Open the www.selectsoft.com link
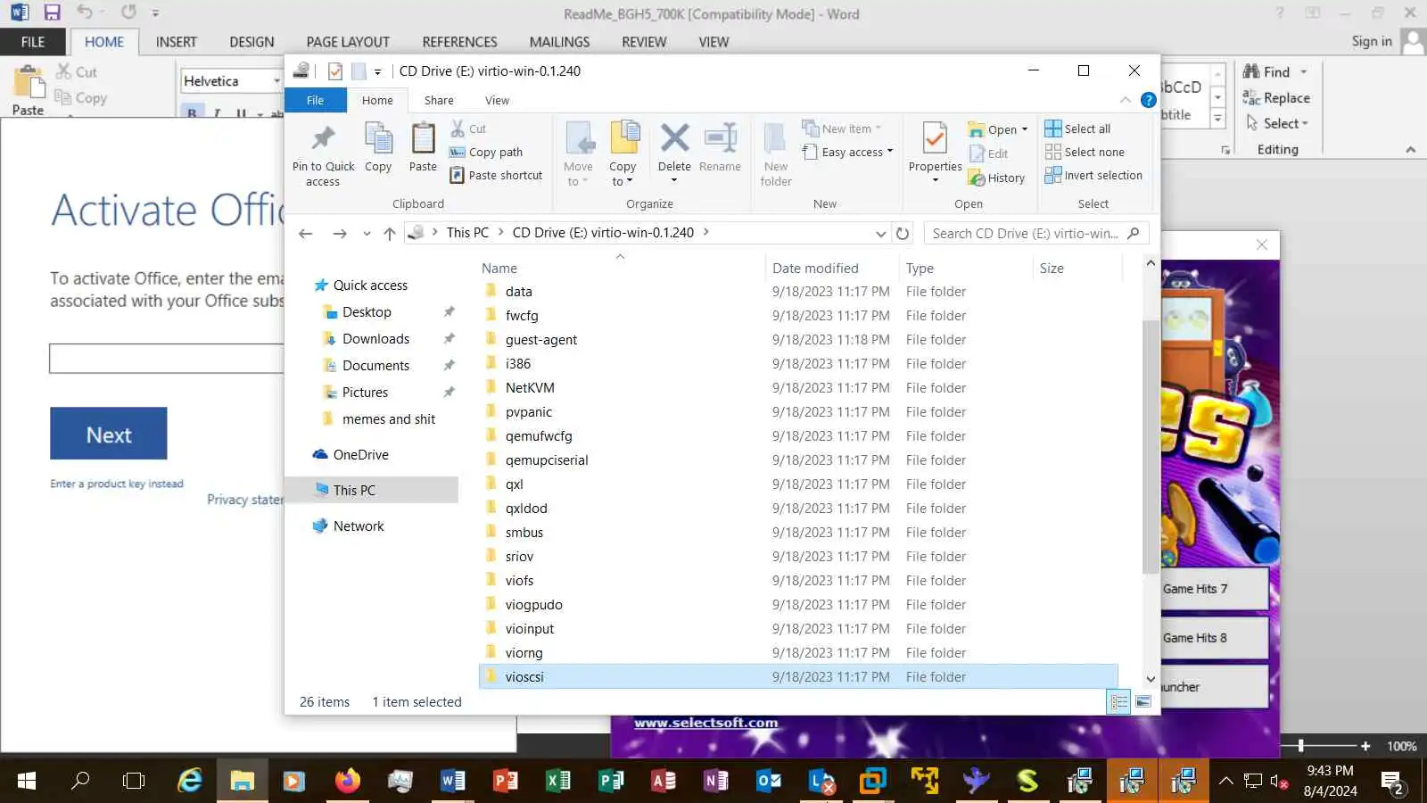Viewport: 1427px width, 803px height. point(705,723)
